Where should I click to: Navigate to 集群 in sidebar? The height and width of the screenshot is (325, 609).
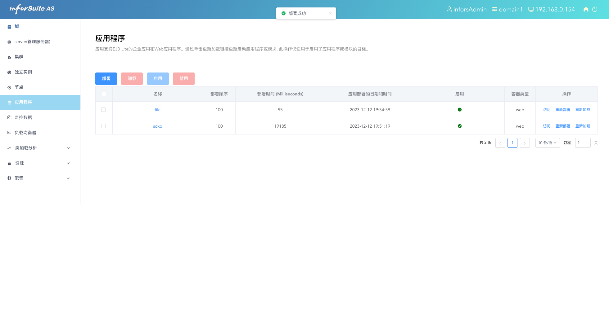click(x=19, y=57)
